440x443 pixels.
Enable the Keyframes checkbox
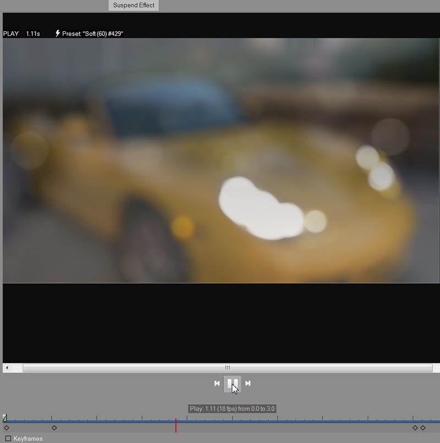[x=8, y=439]
